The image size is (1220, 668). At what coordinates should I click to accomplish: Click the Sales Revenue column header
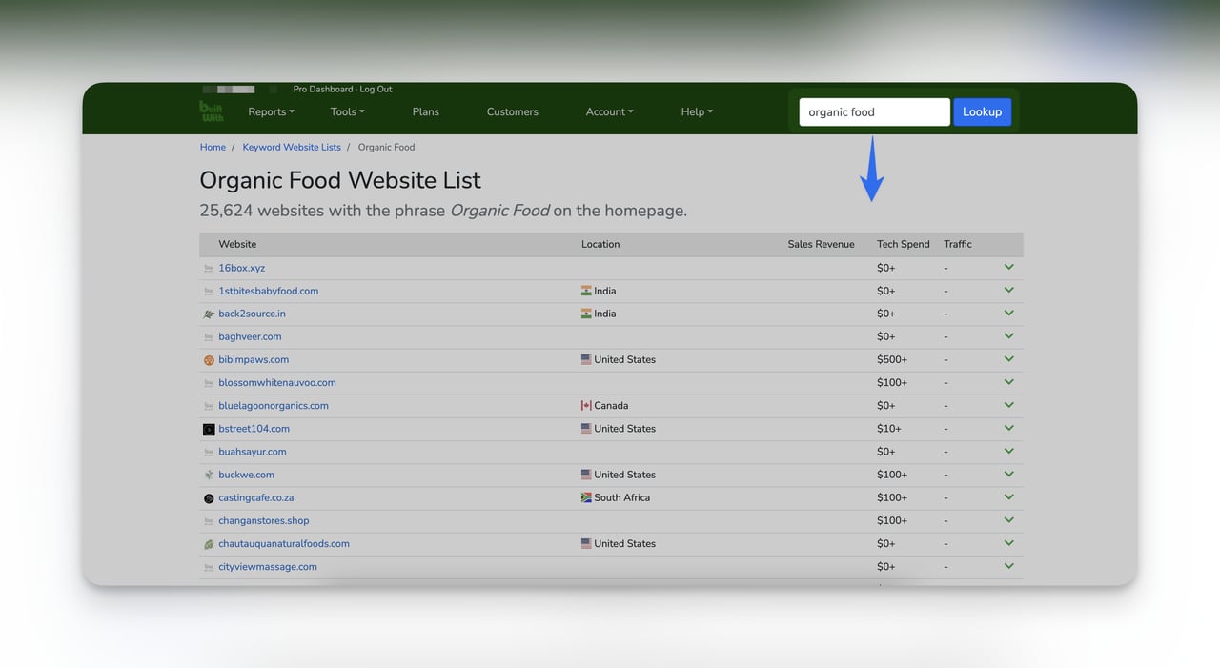(x=821, y=244)
